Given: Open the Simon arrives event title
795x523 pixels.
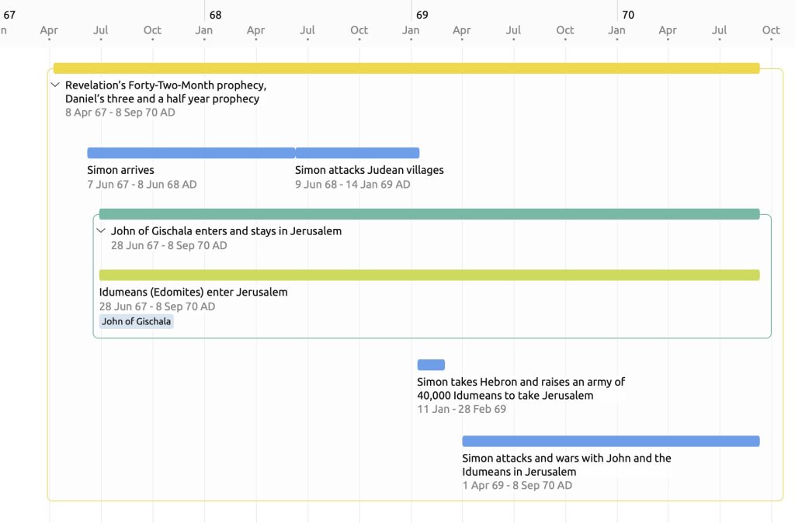Looking at the screenshot, I should tap(120, 170).
